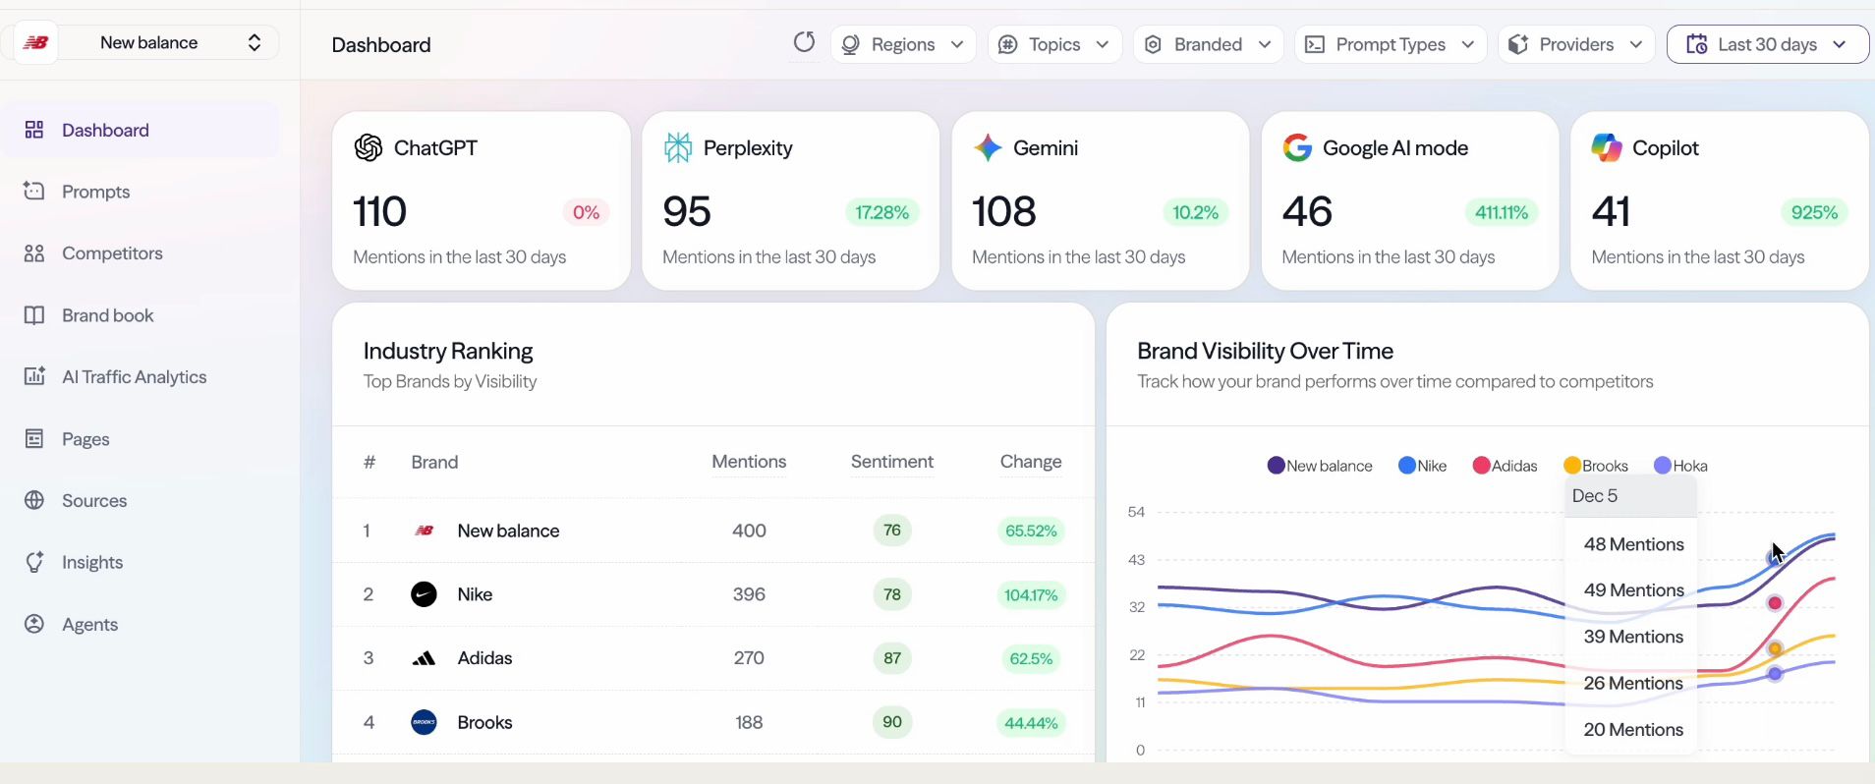Screen dimensions: 1875x784
Task: Click the Gemini star icon
Action: pos(987,148)
